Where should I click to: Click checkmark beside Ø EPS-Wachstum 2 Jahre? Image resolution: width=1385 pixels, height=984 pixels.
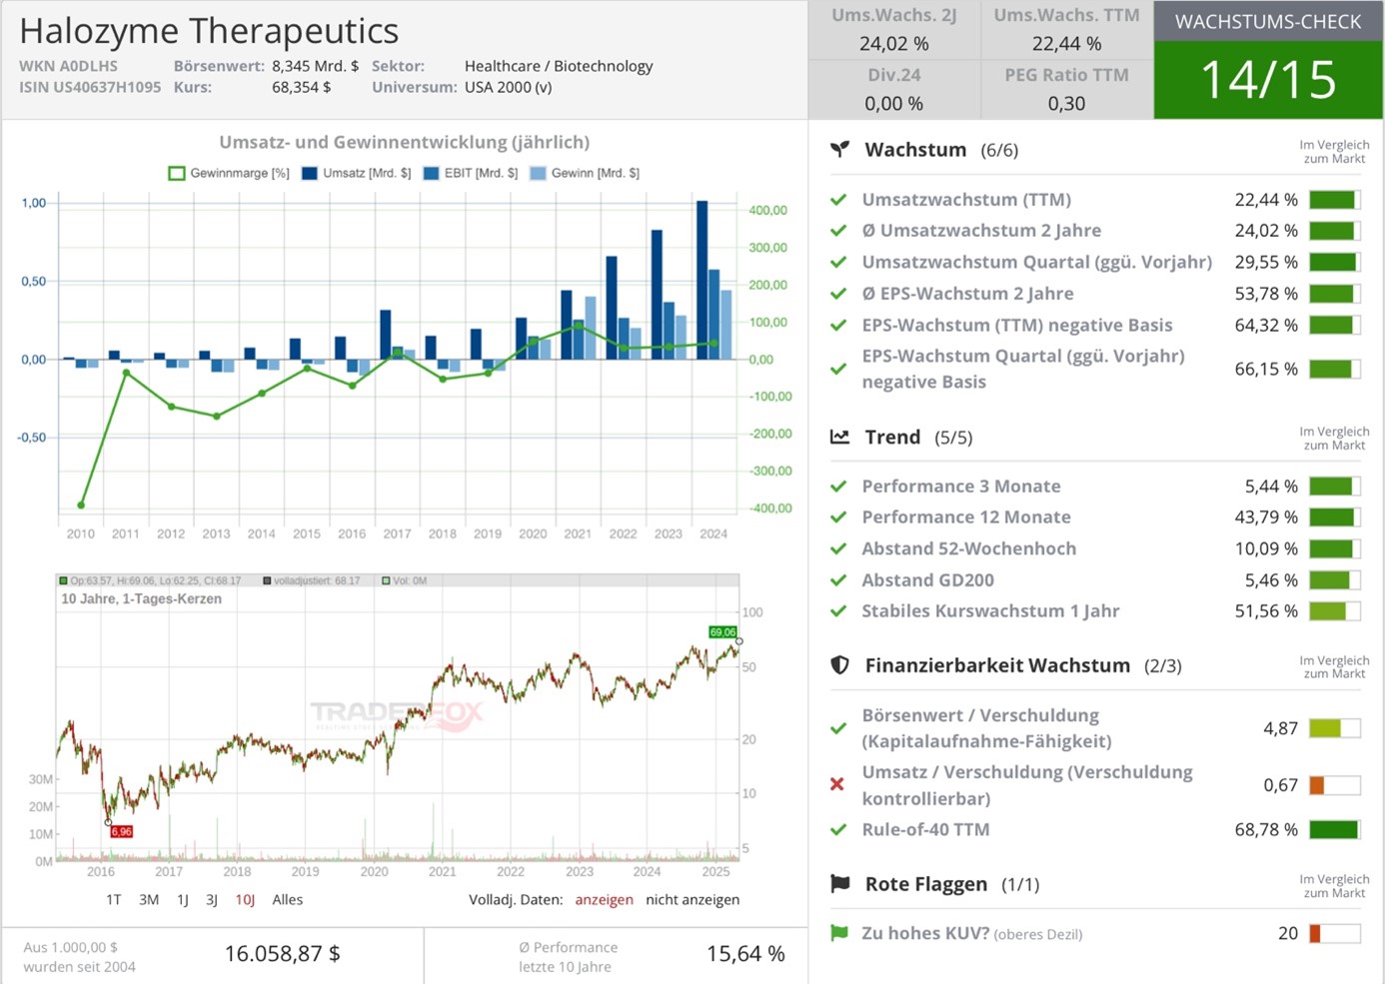tap(838, 294)
